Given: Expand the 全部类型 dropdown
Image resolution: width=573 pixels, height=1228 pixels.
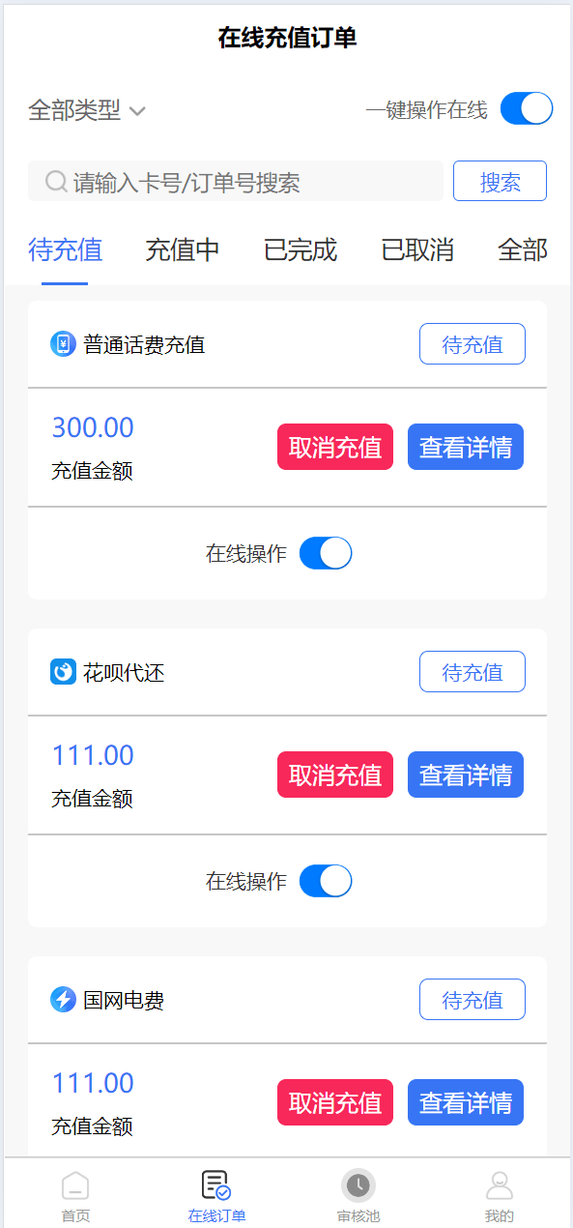Looking at the screenshot, I should click(87, 110).
